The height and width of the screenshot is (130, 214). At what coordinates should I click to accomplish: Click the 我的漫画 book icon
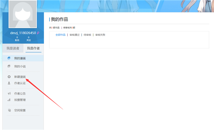[9, 58]
